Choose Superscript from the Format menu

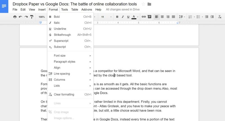70,41
